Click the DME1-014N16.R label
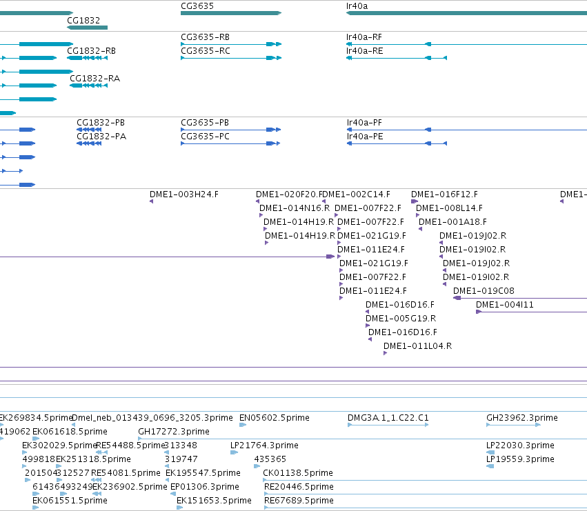 point(295,208)
